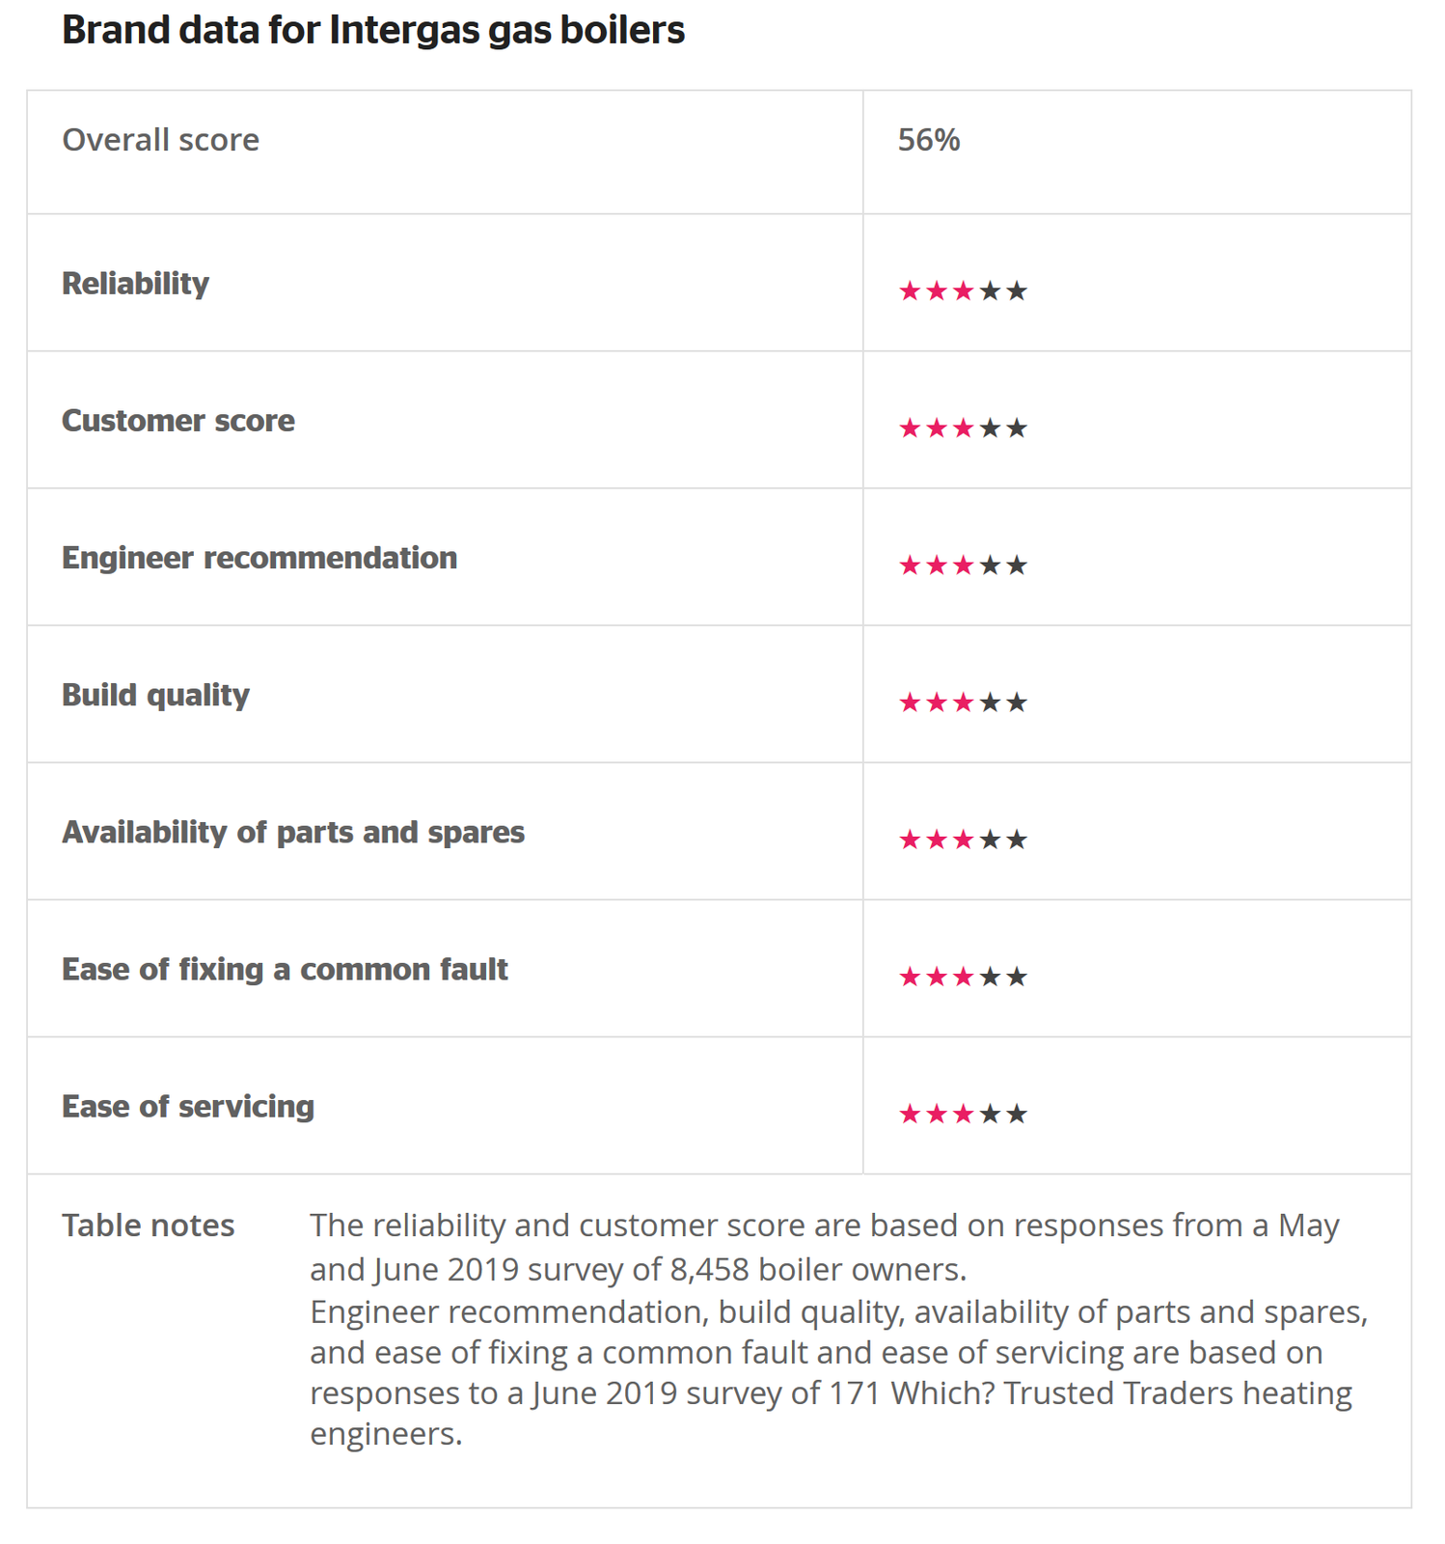Image resolution: width=1445 pixels, height=1544 pixels.
Task: Click the Engineer recommendation star rating
Action: click(x=962, y=565)
